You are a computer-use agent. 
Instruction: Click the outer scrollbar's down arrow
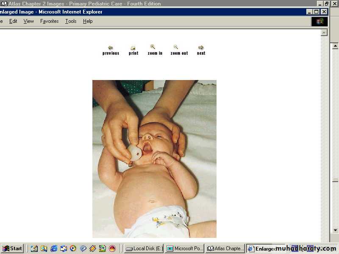coord(335,230)
